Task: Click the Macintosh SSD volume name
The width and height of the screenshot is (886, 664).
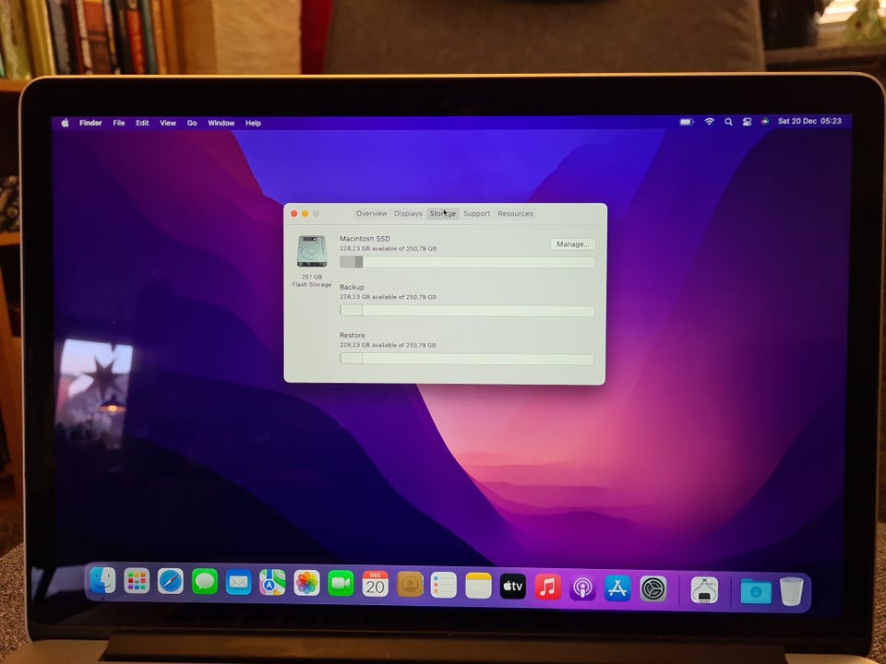Action: point(365,238)
